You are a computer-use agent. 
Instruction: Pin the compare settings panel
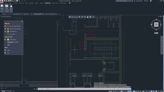22,21
